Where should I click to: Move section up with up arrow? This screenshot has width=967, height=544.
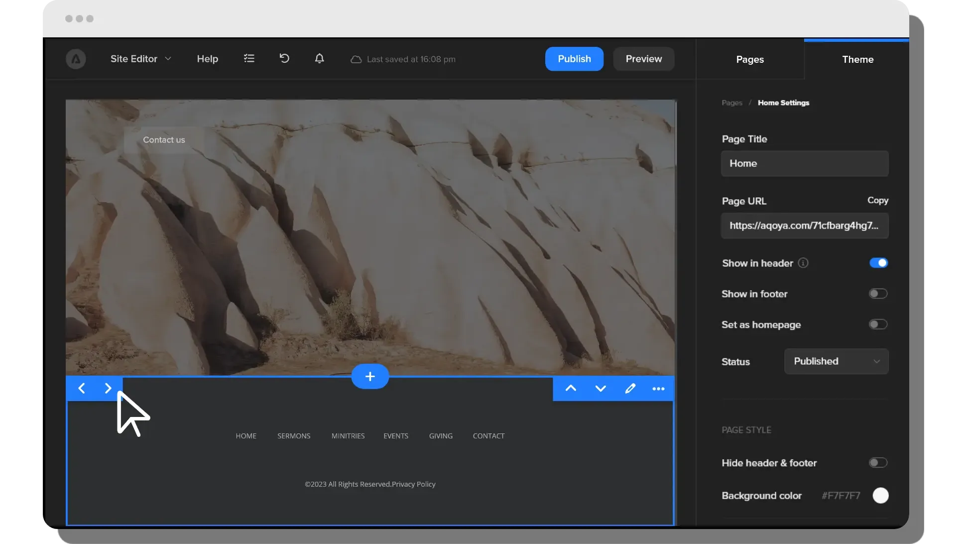click(571, 389)
